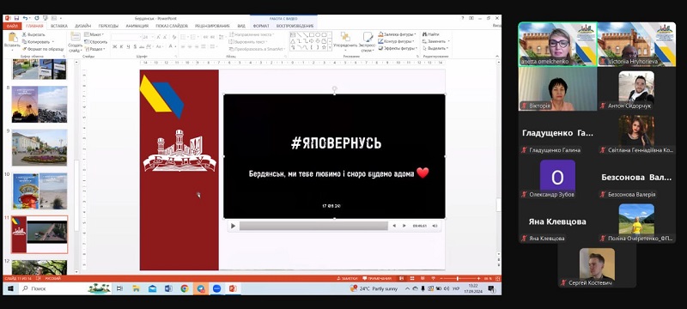Toggle Italic (К) formatting
This screenshot has height=309, width=687.
(121, 46)
